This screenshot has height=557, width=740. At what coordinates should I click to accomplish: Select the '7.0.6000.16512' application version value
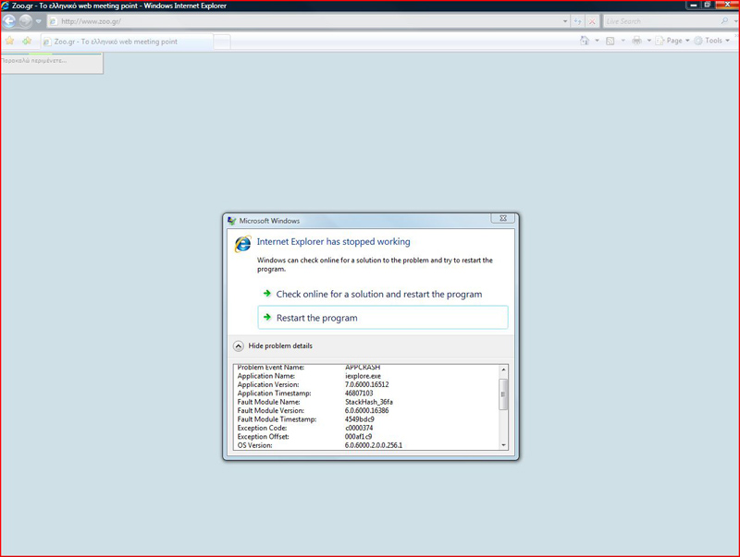click(x=366, y=384)
